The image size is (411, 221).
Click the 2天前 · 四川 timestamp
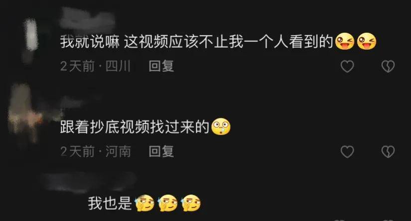[x=96, y=66]
